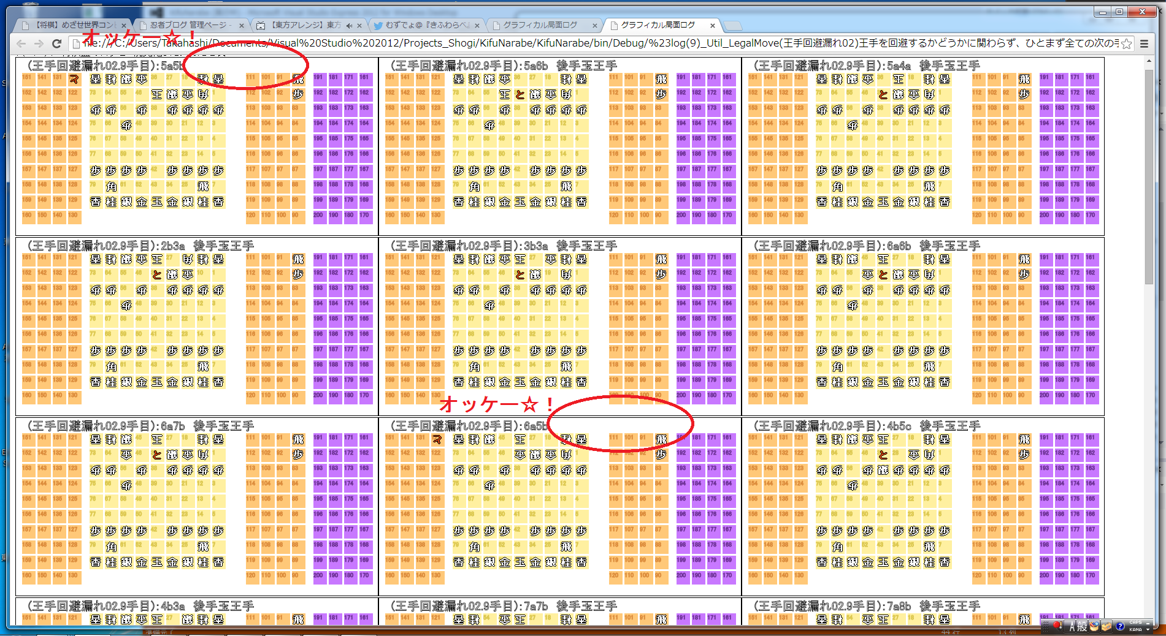Click the board heading ending in 5a6b
1166x636 pixels.
504,66
